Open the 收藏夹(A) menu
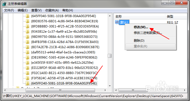The image size is (190, 101). pos(52,10)
